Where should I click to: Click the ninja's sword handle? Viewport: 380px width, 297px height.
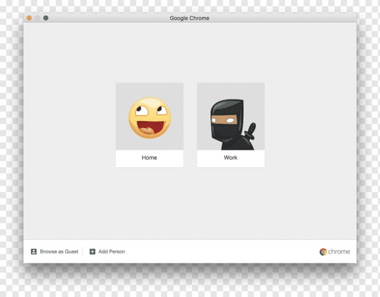tap(251, 129)
